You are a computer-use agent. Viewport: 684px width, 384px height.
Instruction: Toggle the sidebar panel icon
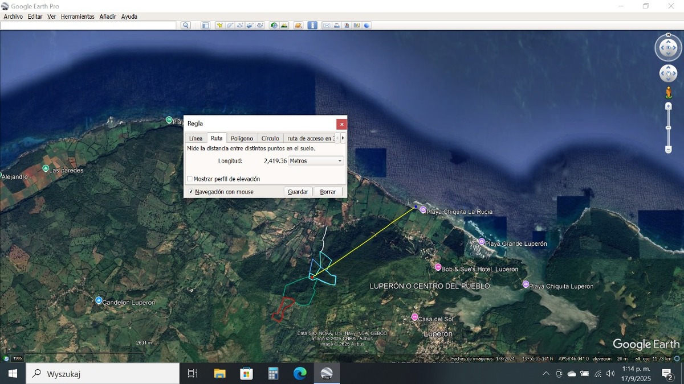[x=205, y=25]
